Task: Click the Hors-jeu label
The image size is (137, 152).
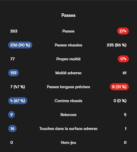Action: 68,142
